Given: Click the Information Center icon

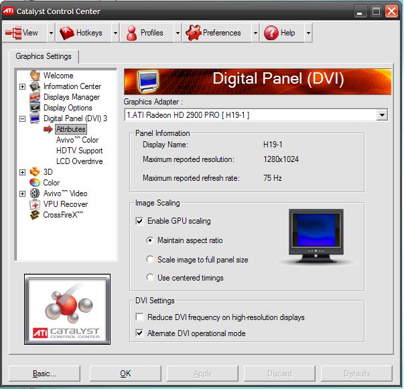Looking at the screenshot, I should coord(35,86).
